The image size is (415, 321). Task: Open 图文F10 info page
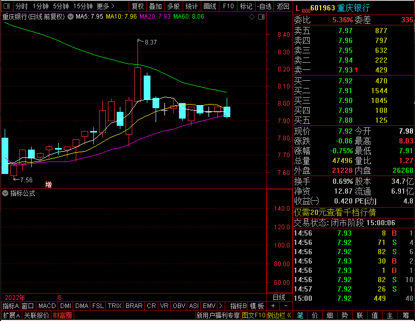tap(254, 315)
